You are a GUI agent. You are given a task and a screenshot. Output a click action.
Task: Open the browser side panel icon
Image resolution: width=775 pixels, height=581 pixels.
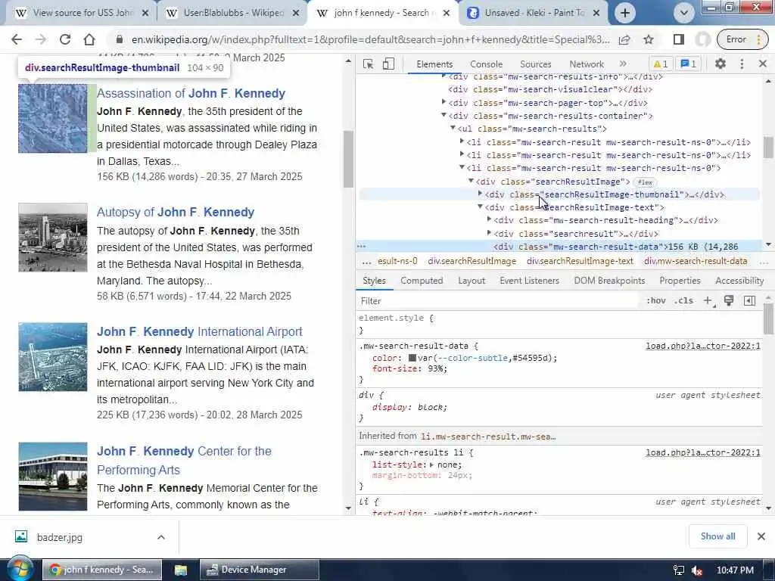[679, 39]
